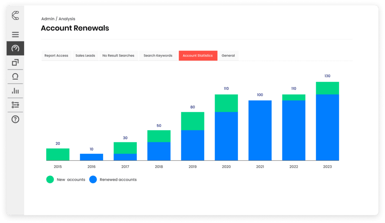Switch to the General tab
Screen dimensions: 385x223
pos(228,56)
